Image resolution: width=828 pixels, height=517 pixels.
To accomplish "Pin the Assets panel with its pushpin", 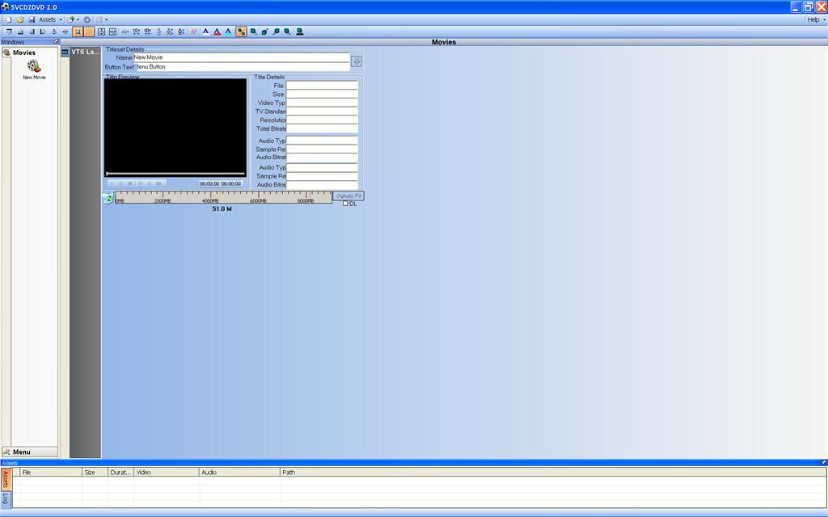I will point(824,463).
